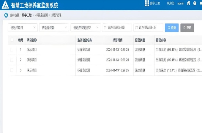The height and width of the screenshot is (133, 202).
Task: Click the calendar icon in the end date field
Action: 137,28
